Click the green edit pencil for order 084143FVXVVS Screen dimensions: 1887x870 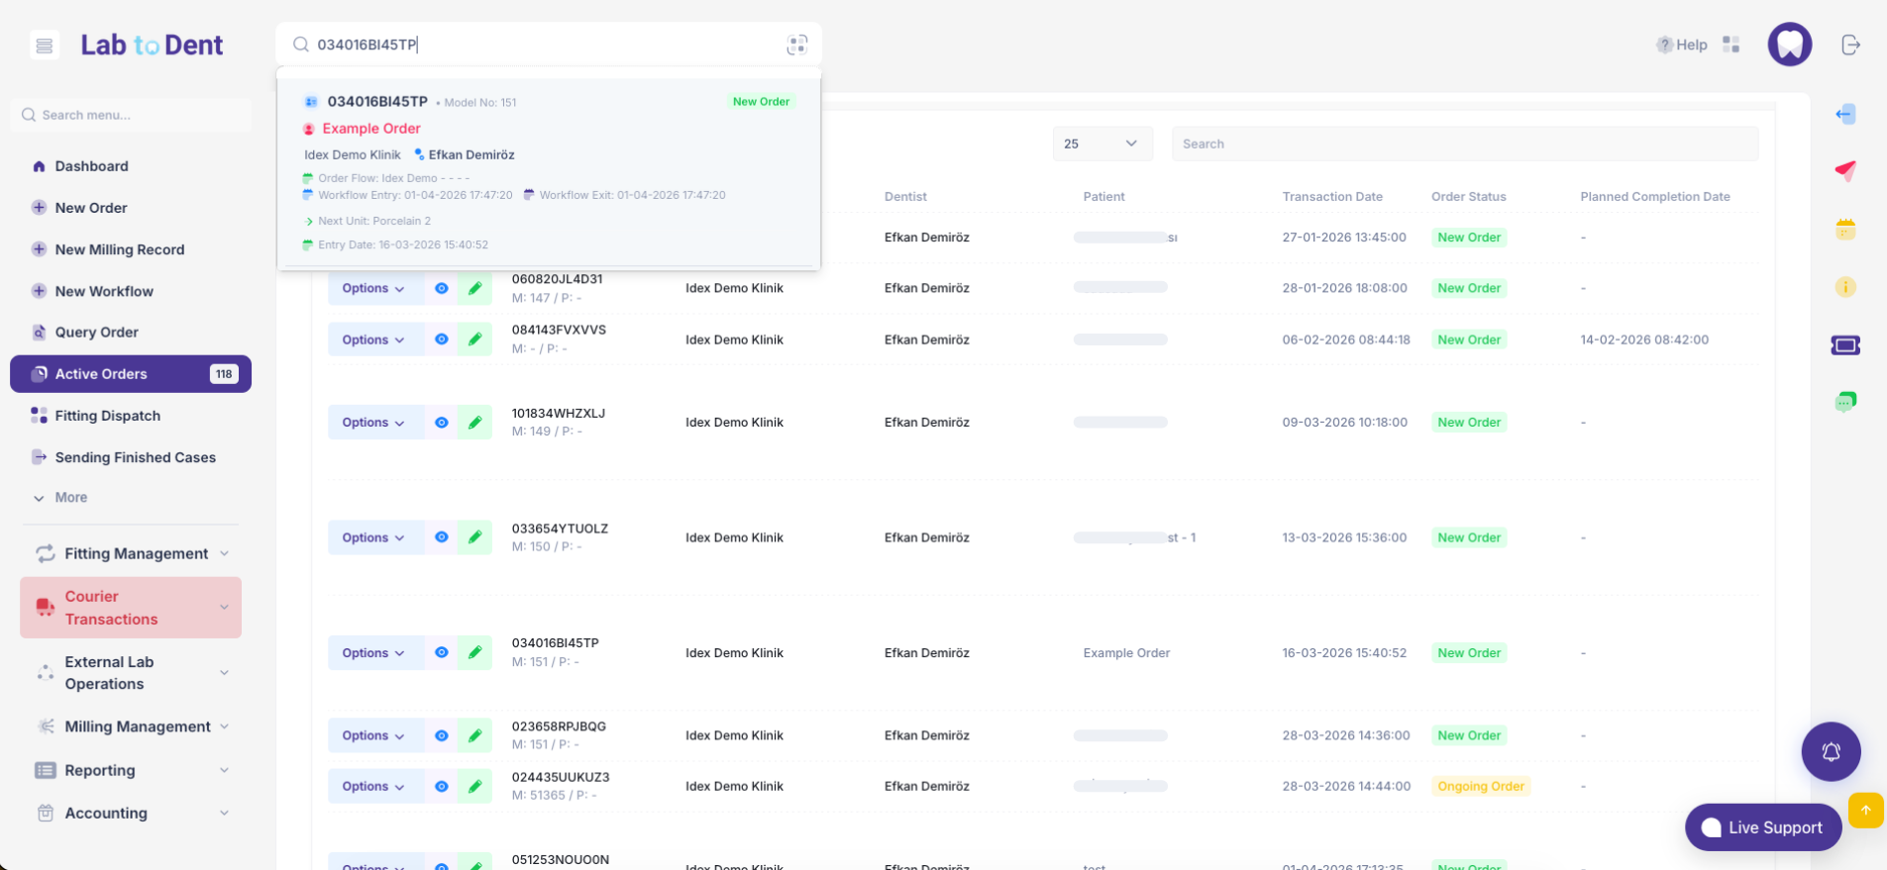pyautogui.click(x=474, y=339)
